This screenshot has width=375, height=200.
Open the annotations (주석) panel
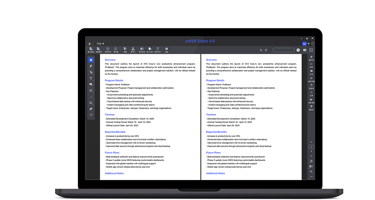coord(311,72)
